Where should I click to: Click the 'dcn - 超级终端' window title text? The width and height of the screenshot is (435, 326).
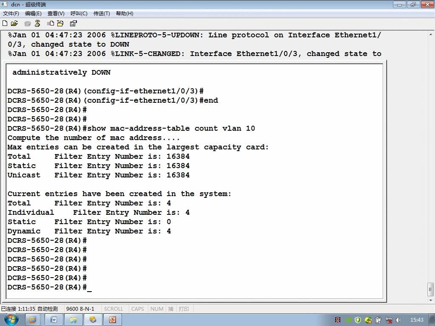coord(28,4)
